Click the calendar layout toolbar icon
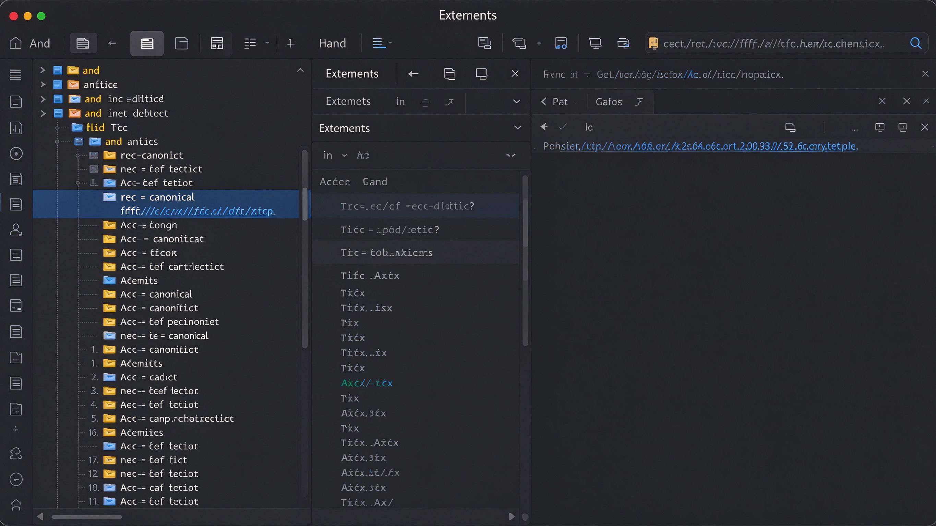This screenshot has width=936, height=526. (x=217, y=43)
